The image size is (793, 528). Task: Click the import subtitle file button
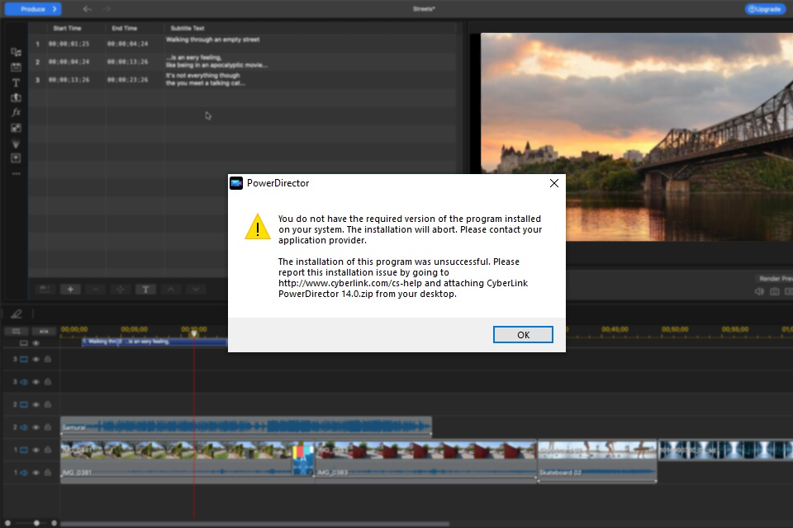pos(45,289)
